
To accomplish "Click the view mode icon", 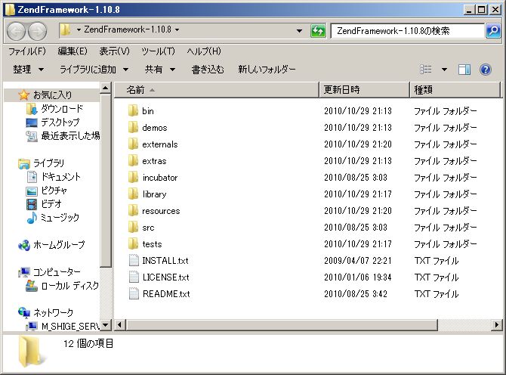I will 426,69.
